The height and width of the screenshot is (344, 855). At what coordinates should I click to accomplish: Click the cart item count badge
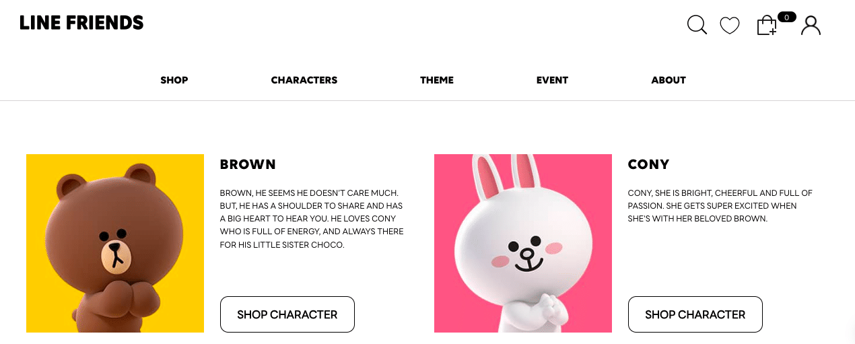pyautogui.click(x=787, y=17)
